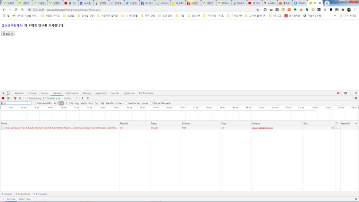This screenshot has width=359, height=202.
Task: Close the bottom console drawer
Action: point(356,199)
